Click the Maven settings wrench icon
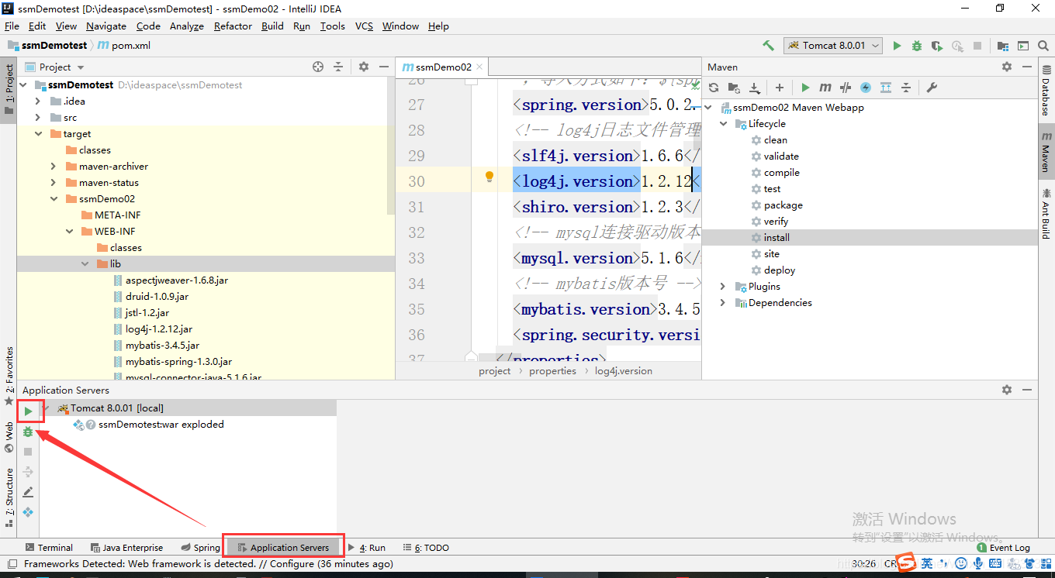This screenshot has width=1055, height=578. tap(932, 88)
